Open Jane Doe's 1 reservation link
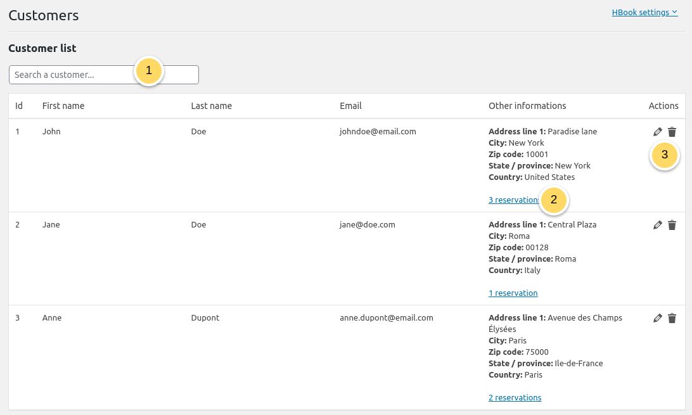This screenshot has width=692, height=415. (513, 293)
